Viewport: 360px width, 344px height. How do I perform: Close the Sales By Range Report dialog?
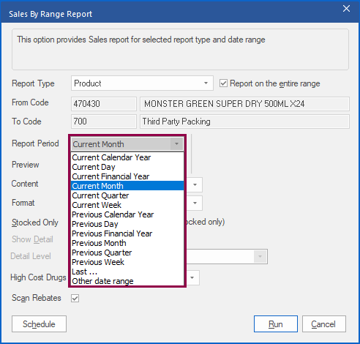click(x=346, y=9)
